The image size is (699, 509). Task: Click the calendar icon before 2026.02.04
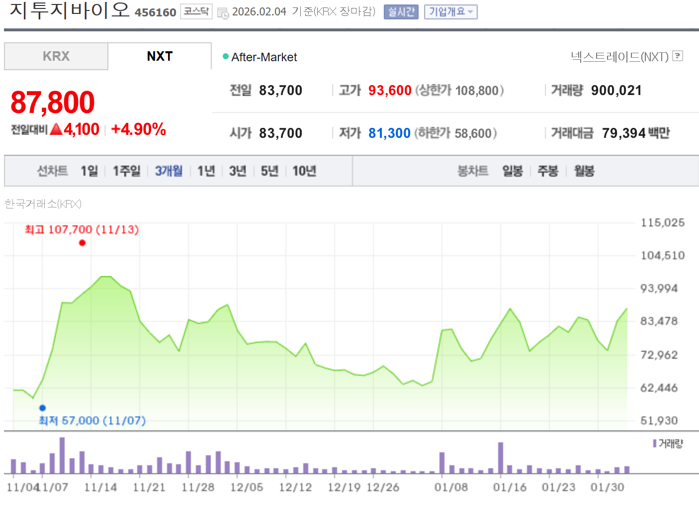click(223, 12)
